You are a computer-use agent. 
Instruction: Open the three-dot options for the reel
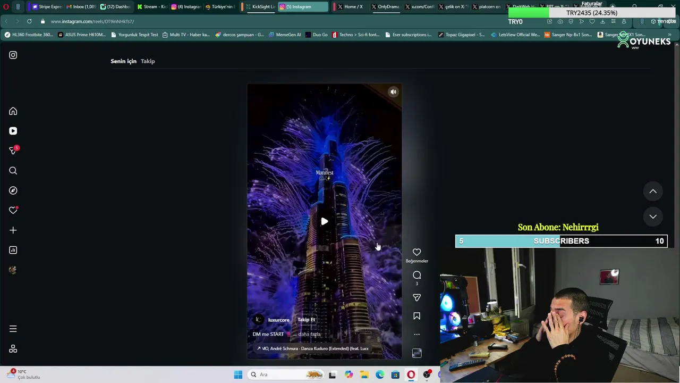pos(417,335)
